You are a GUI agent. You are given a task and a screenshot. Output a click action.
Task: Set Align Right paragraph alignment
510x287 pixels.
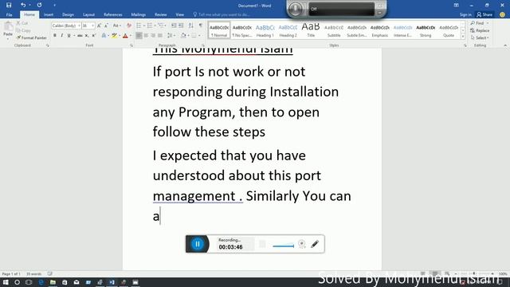click(153, 35)
